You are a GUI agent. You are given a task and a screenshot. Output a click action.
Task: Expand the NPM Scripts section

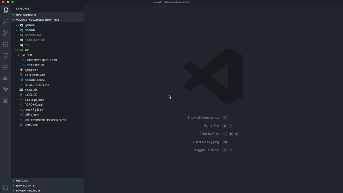13,186
